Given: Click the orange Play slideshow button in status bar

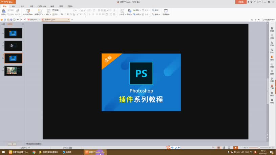Looking at the screenshot, I should pos(235,148).
